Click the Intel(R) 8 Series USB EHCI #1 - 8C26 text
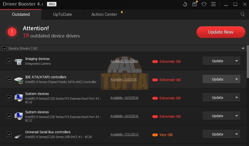 [x=58, y=137]
